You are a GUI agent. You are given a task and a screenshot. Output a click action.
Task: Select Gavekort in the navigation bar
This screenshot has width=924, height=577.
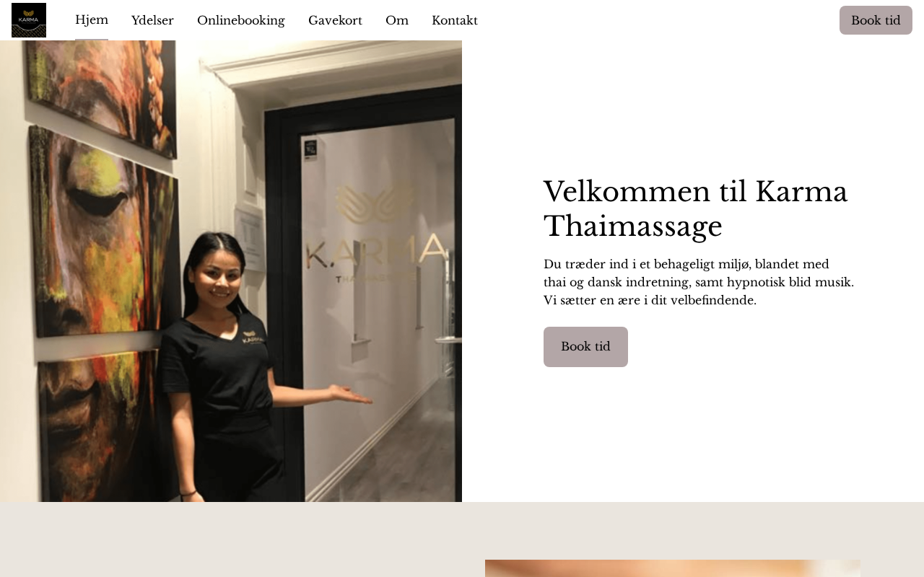click(335, 20)
